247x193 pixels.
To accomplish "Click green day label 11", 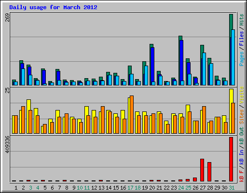I will (x=87, y=188).
